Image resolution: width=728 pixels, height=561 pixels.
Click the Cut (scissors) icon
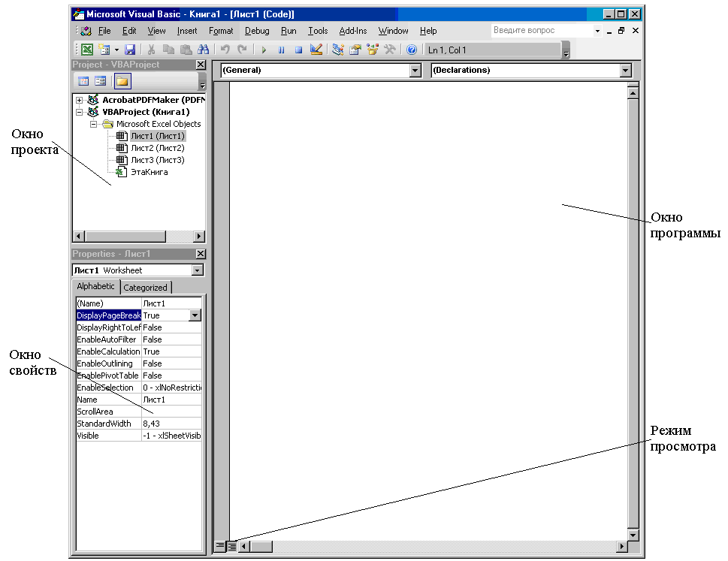151,50
